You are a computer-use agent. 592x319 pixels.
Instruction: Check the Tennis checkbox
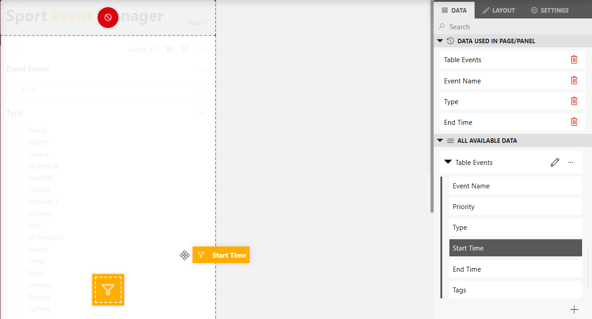pyautogui.click(x=18, y=130)
